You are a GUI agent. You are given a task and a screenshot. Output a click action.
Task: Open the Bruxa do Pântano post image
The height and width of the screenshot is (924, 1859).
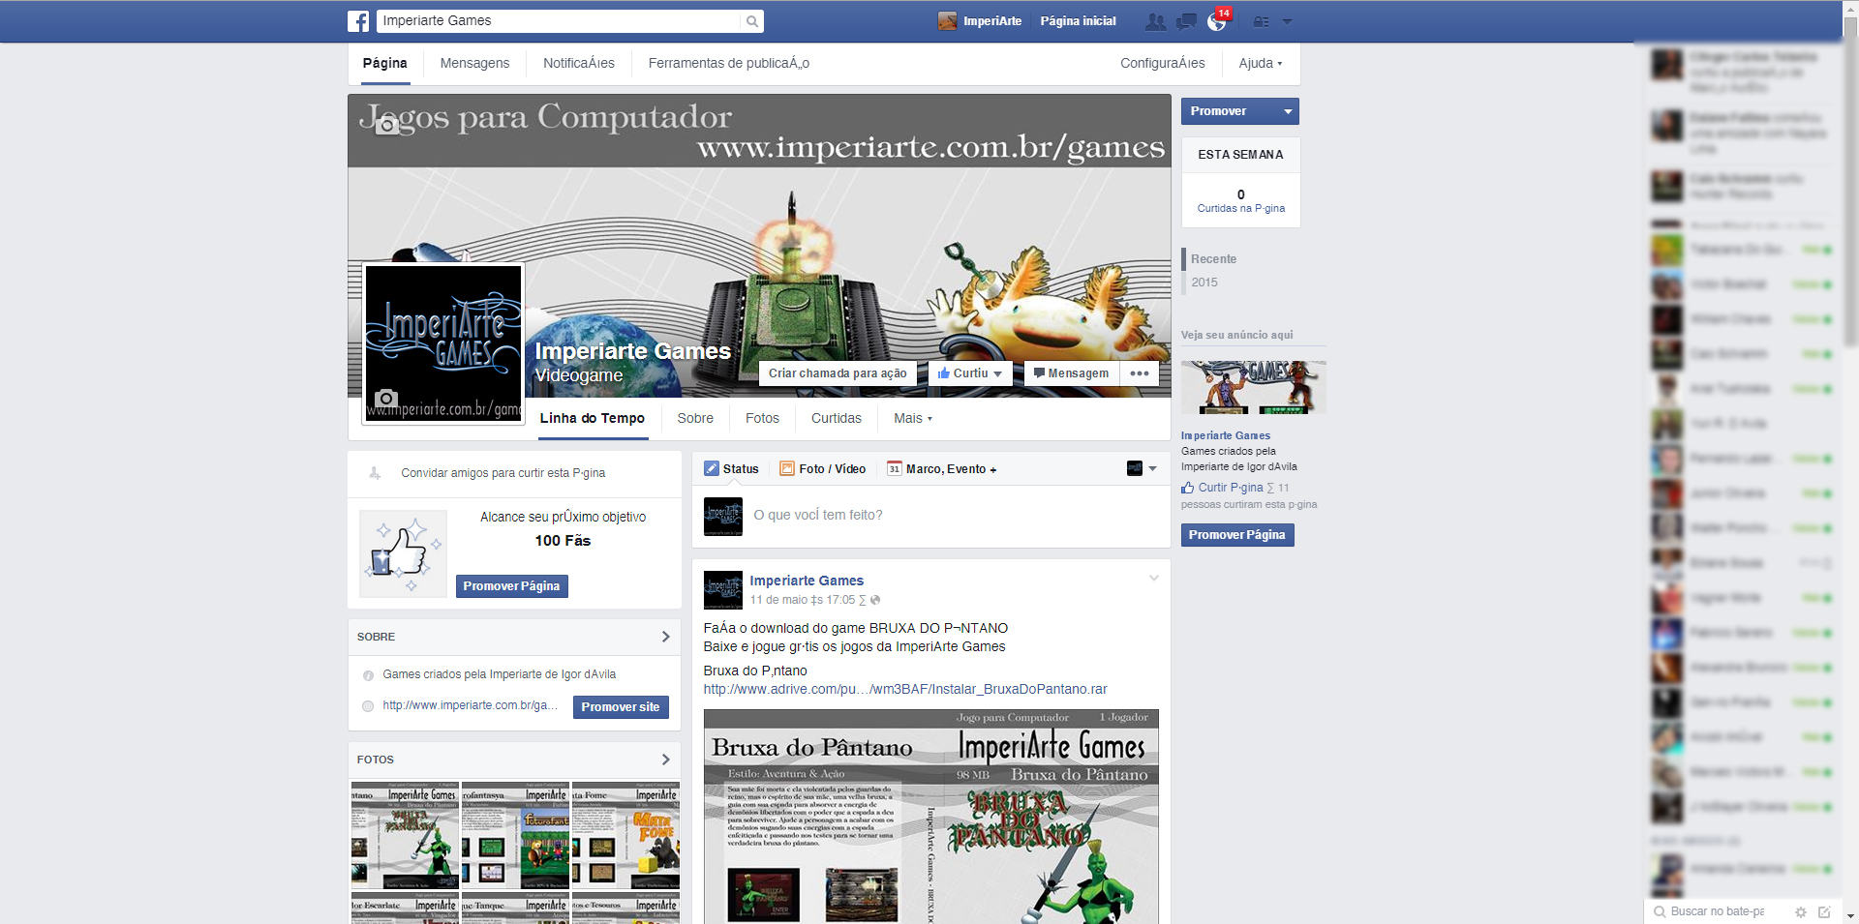[931, 818]
